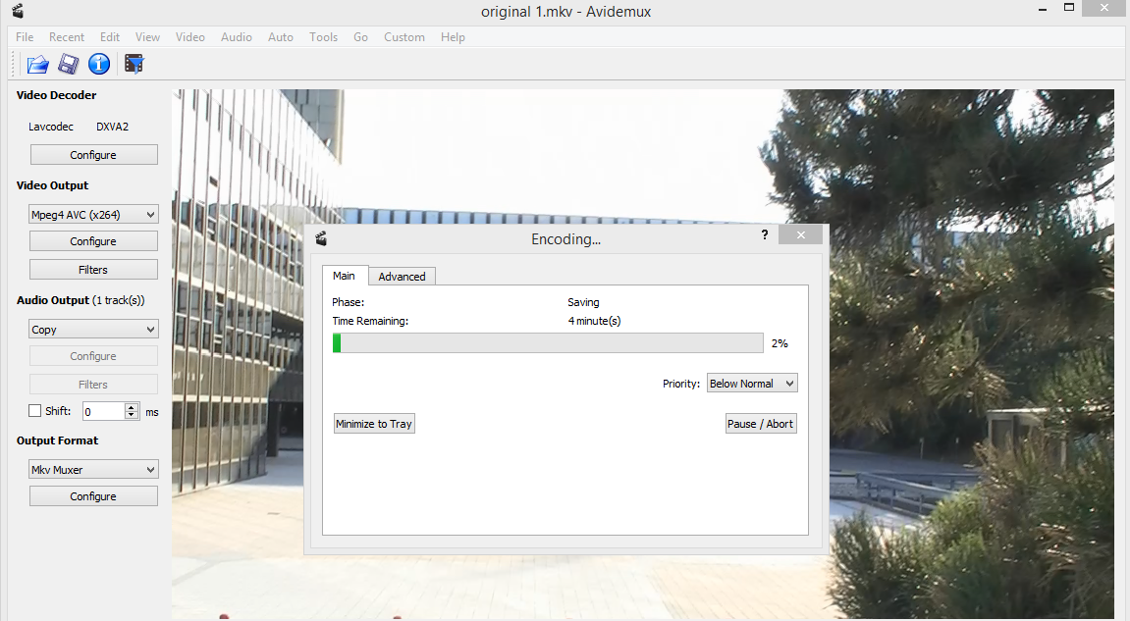Open the Video menu
Screen dimensions: 1130x621
click(x=190, y=36)
